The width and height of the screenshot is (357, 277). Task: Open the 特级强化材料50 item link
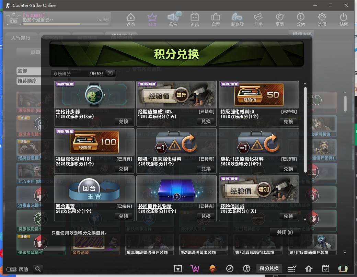[x=237, y=112]
